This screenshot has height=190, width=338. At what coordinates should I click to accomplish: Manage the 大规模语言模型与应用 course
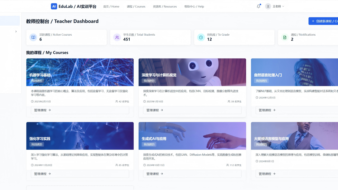pyautogui.click(x=297, y=174)
